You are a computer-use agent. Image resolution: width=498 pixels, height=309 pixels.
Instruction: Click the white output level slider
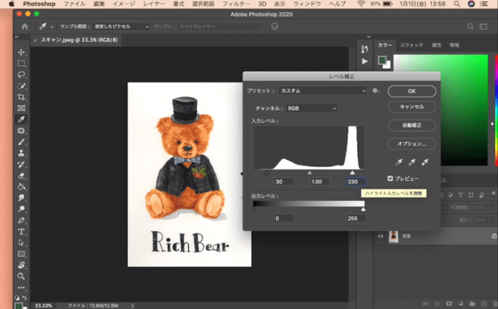(x=364, y=210)
